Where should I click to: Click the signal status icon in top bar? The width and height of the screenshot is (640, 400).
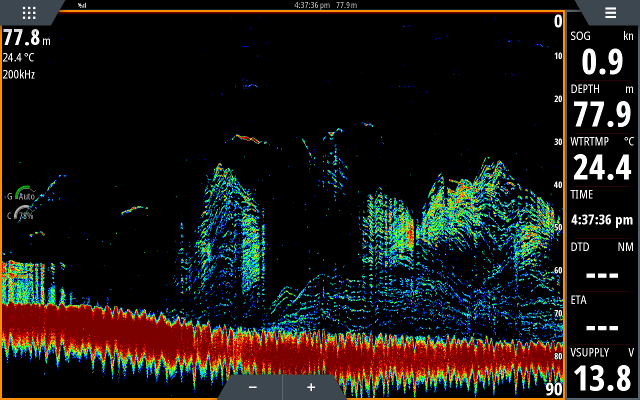[82, 5]
